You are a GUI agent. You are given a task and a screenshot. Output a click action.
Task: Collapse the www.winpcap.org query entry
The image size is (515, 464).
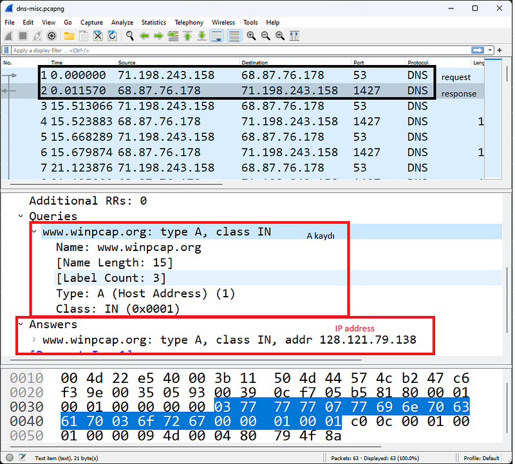[34, 231]
